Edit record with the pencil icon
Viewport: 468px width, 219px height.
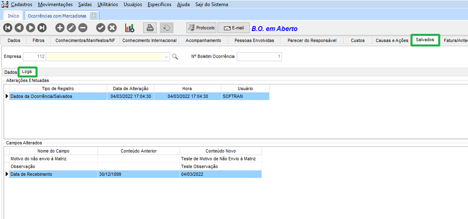coord(71,28)
